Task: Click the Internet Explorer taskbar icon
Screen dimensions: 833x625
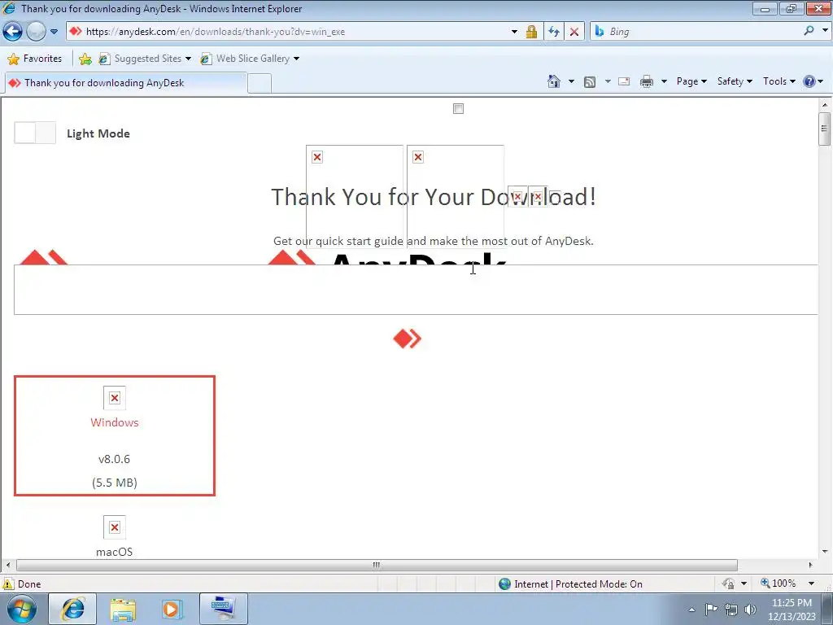Action: click(72, 609)
